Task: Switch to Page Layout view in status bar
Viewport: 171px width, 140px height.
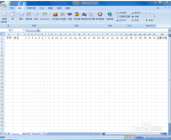Action: pyautogui.click(x=130, y=137)
